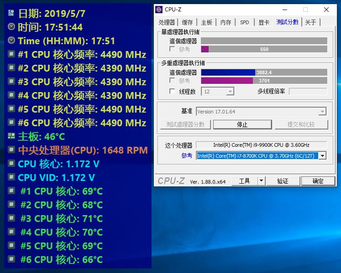Click chip icon for #1 CPU 核心频率
Image resolution: width=341 pixels, height=273 pixels.
coord(11,54)
